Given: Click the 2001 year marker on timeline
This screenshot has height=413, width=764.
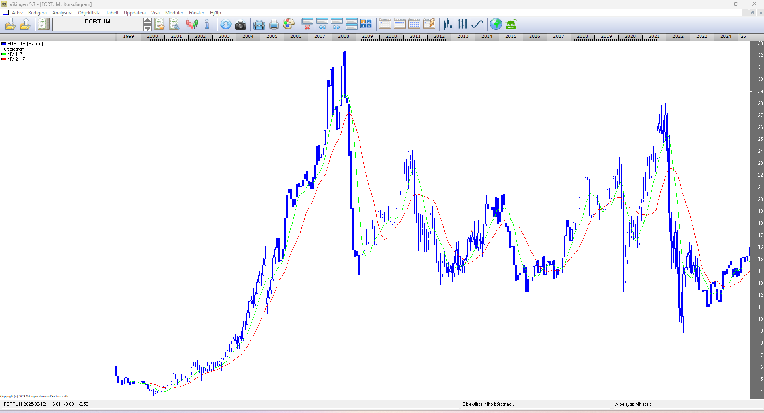Looking at the screenshot, I should click(x=176, y=36).
